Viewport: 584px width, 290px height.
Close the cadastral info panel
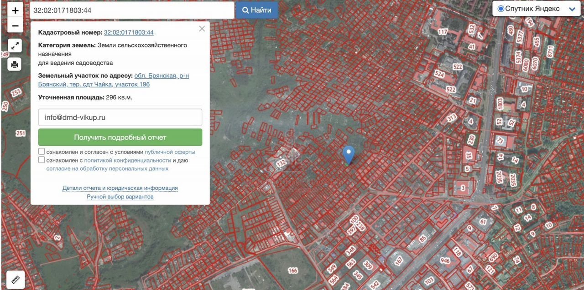(x=202, y=29)
